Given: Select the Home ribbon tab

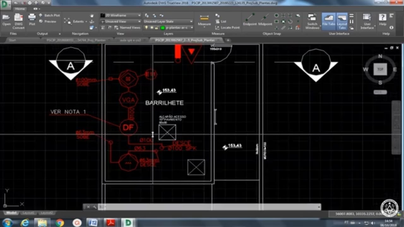Looking at the screenshot, I should [20, 9].
